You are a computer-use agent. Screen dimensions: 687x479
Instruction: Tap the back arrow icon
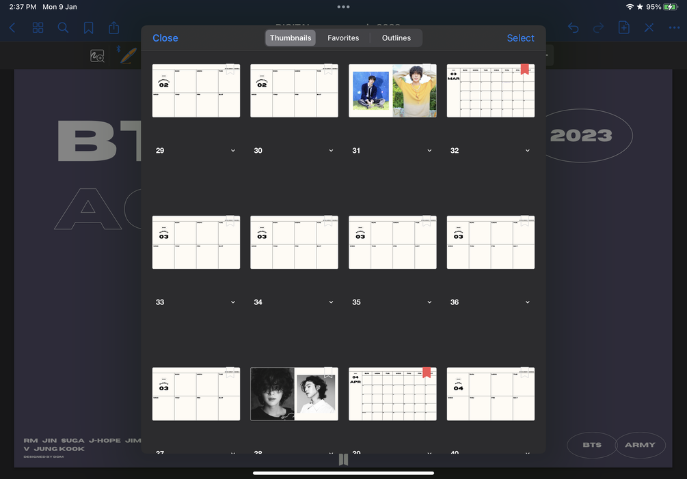pyautogui.click(x=12, y=28)
